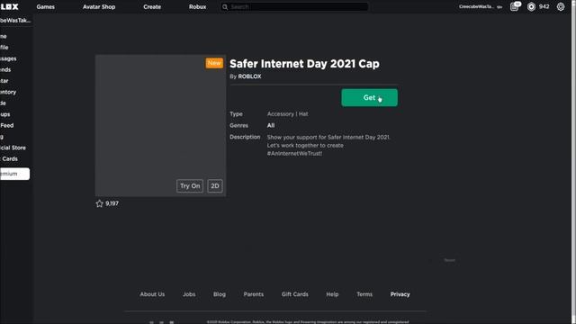View the 942 Robux balance
Image resolution: width=576 pixels, height=324 pixels.
tap(544, 6)
